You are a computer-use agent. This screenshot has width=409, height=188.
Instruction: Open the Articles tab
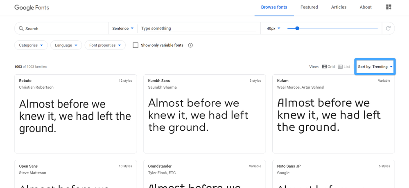point(339,7)
